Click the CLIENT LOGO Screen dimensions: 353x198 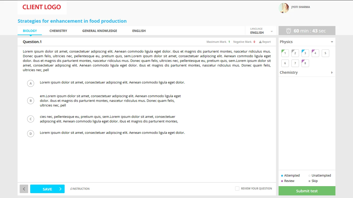coord(42,7)
